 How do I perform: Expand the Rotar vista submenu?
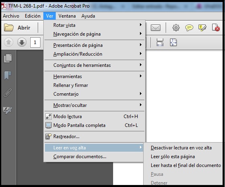tap(94, 25)
